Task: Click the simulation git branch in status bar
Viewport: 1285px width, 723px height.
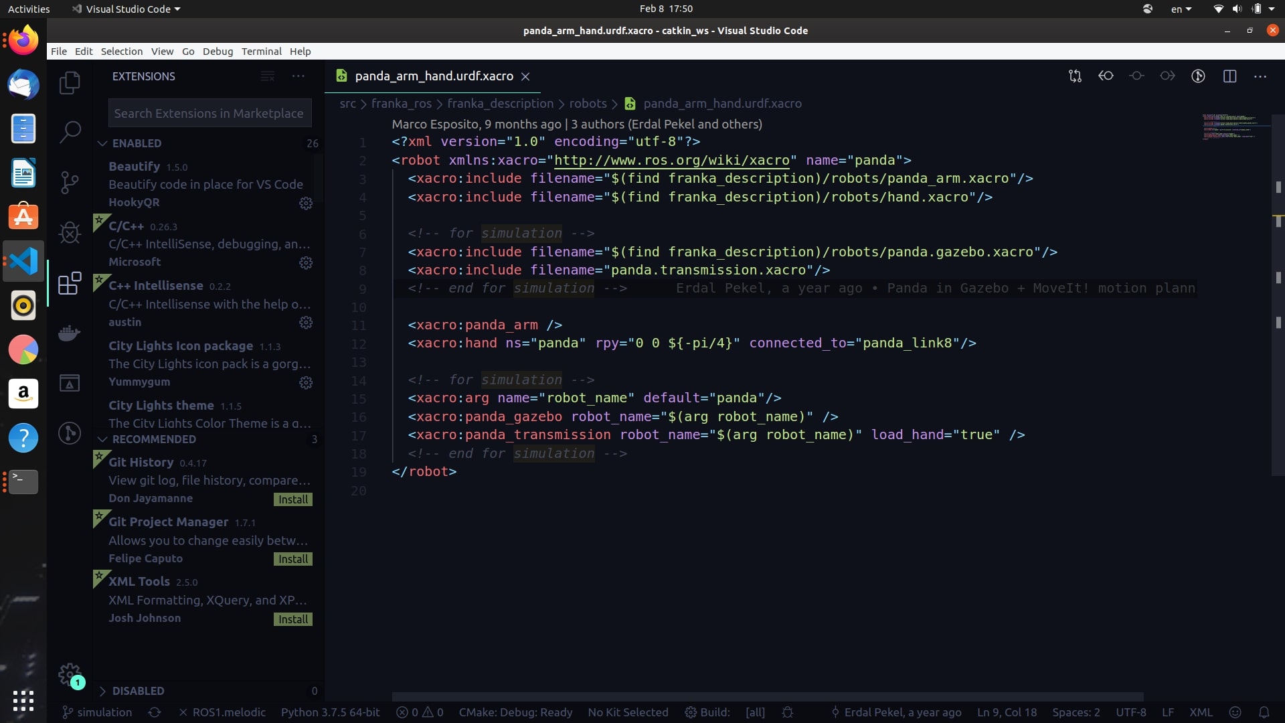Action: (97, 712)
